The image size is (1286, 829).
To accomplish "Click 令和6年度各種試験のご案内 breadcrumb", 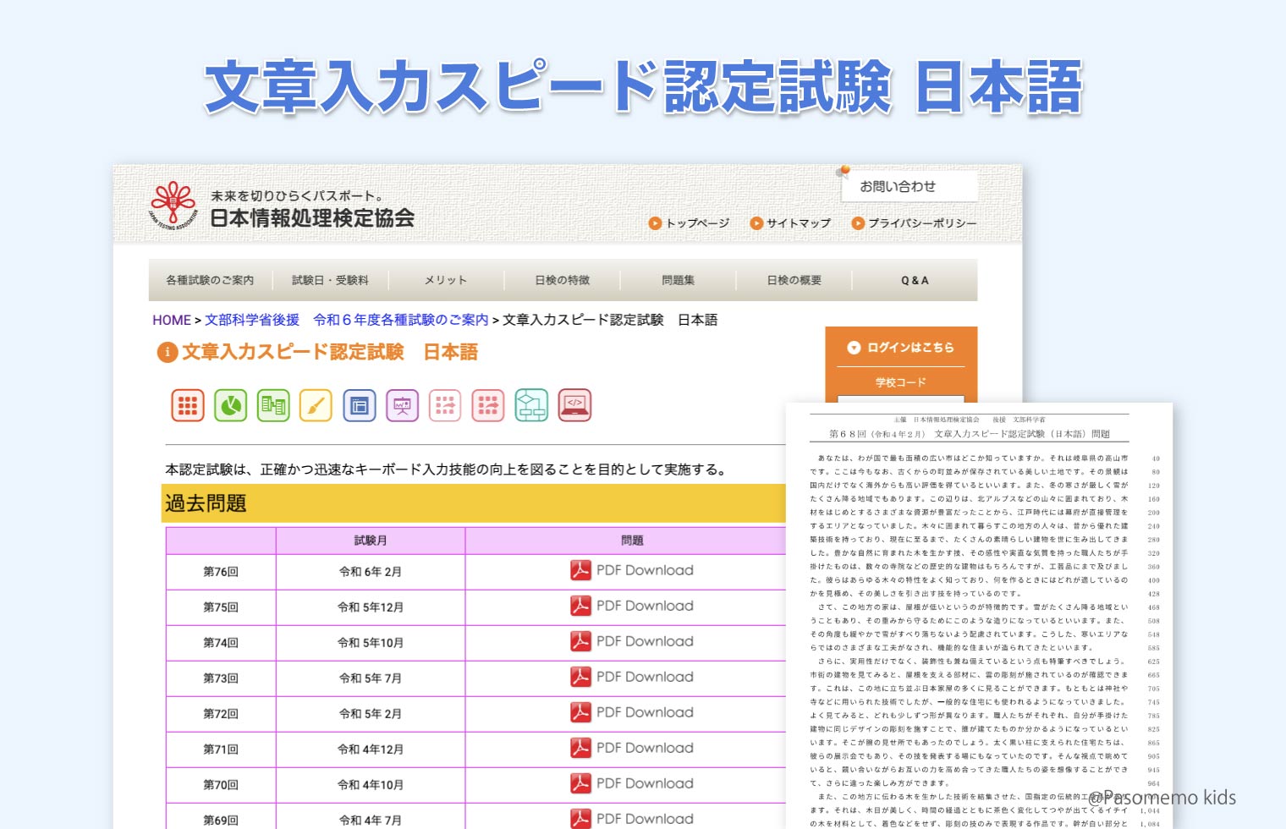I will 401,320.
